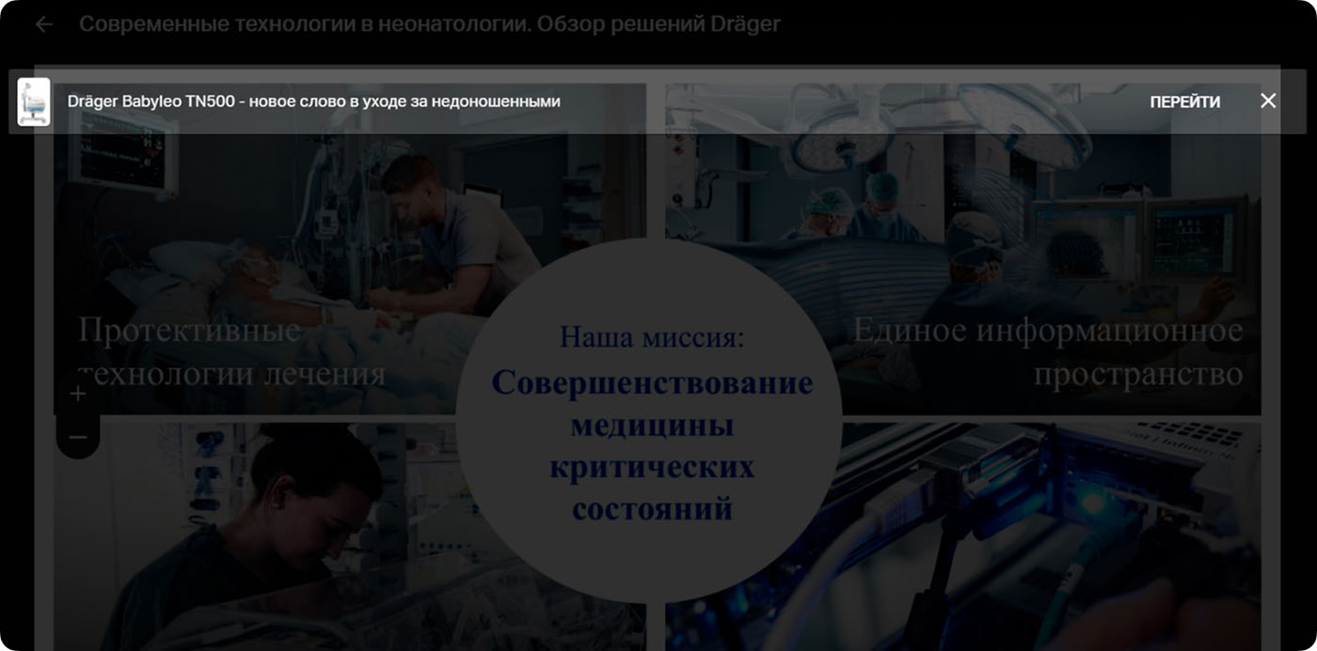The image size is (1317, 651).
Task: Click ПЕРЕЙТИ in the notification banner
Action: tap(1185, 101)
